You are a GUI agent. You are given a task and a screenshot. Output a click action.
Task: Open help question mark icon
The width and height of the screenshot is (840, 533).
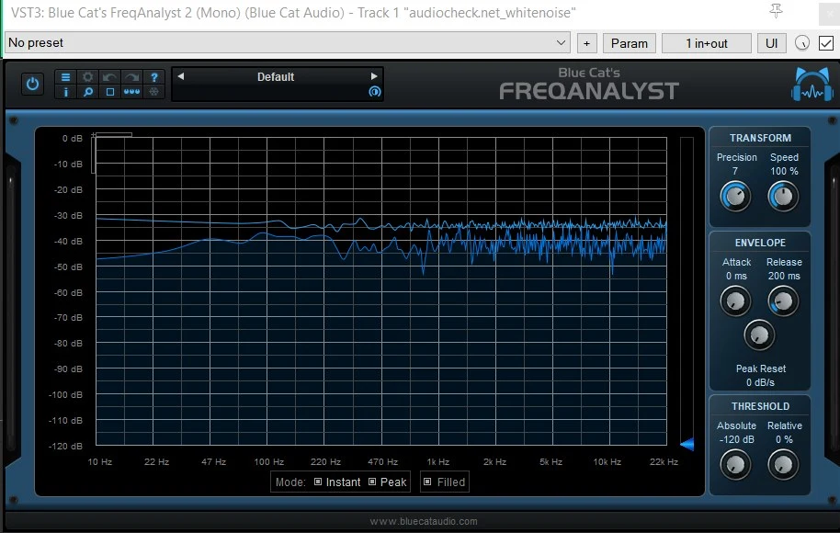pos(153,77)
